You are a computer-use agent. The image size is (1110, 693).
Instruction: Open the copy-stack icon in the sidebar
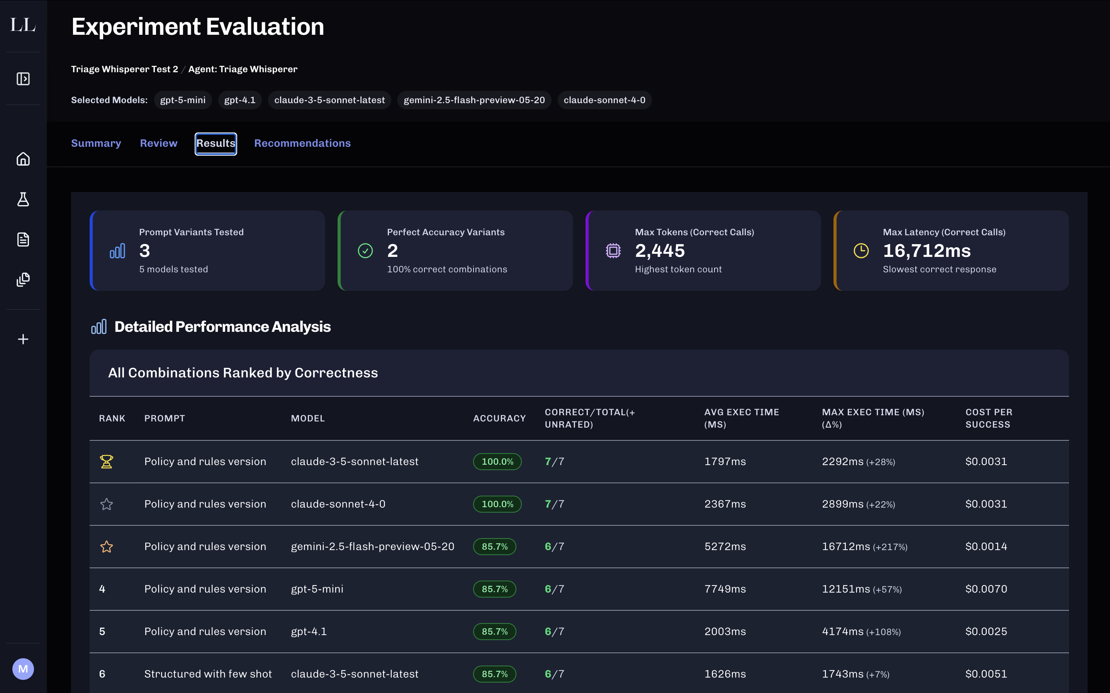coord(23,280)
